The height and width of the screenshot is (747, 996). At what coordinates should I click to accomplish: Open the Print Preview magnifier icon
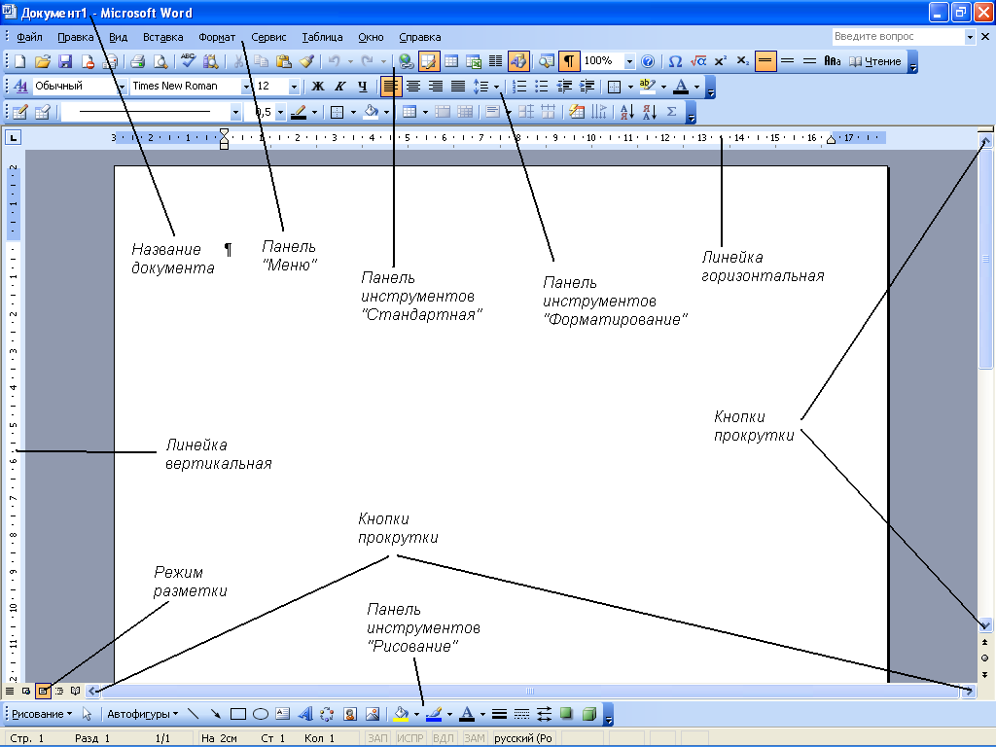coord(160,61)
